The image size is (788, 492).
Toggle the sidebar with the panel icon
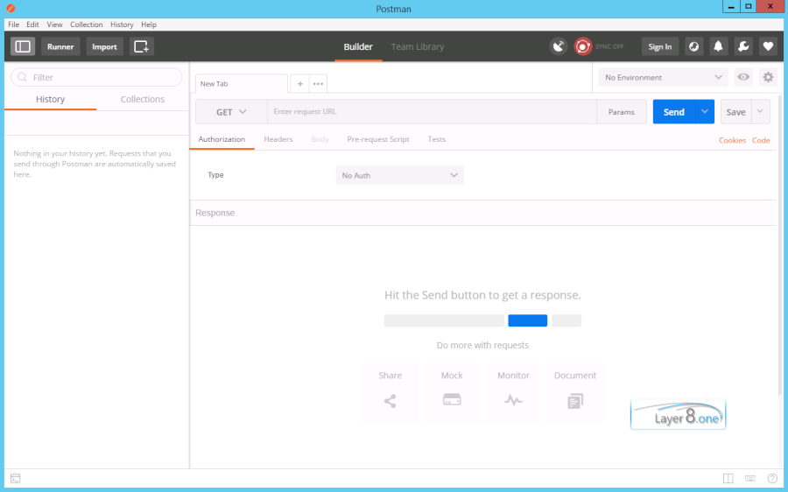(23, 46)
